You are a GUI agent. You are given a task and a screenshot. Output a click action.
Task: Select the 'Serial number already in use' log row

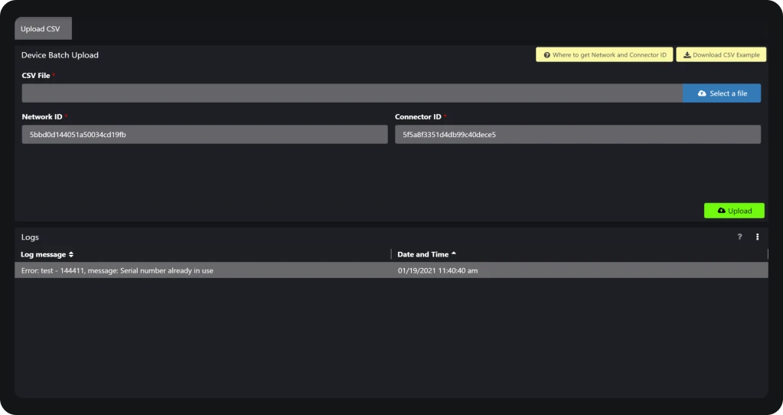click(392, 270)
